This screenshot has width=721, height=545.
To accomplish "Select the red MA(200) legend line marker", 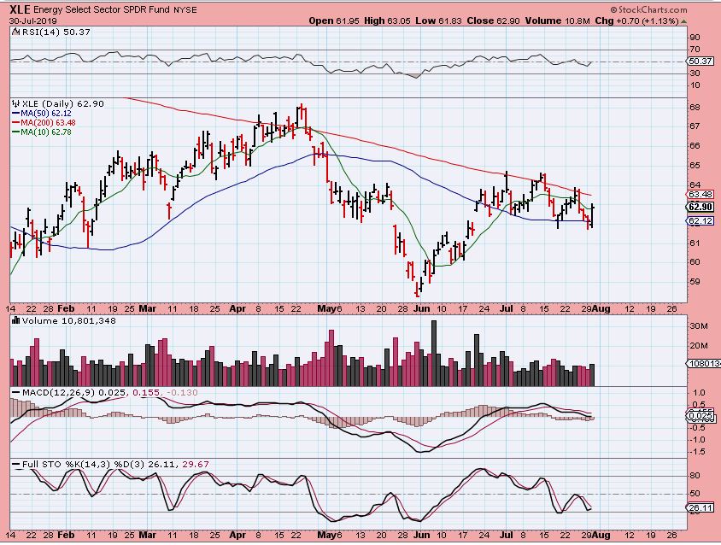I will point(16,123).
